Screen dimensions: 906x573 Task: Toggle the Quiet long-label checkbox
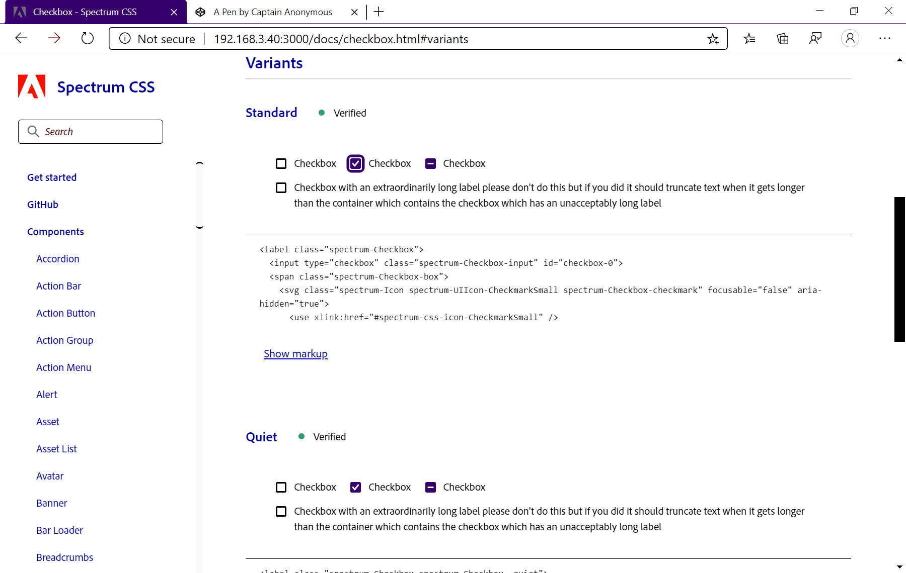click(281, 511)
